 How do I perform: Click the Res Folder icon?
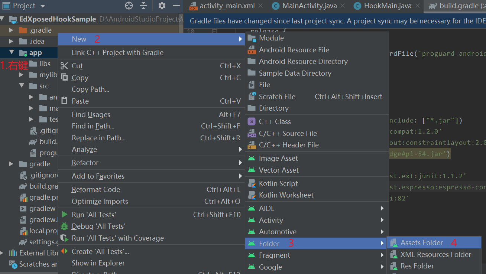393,266
